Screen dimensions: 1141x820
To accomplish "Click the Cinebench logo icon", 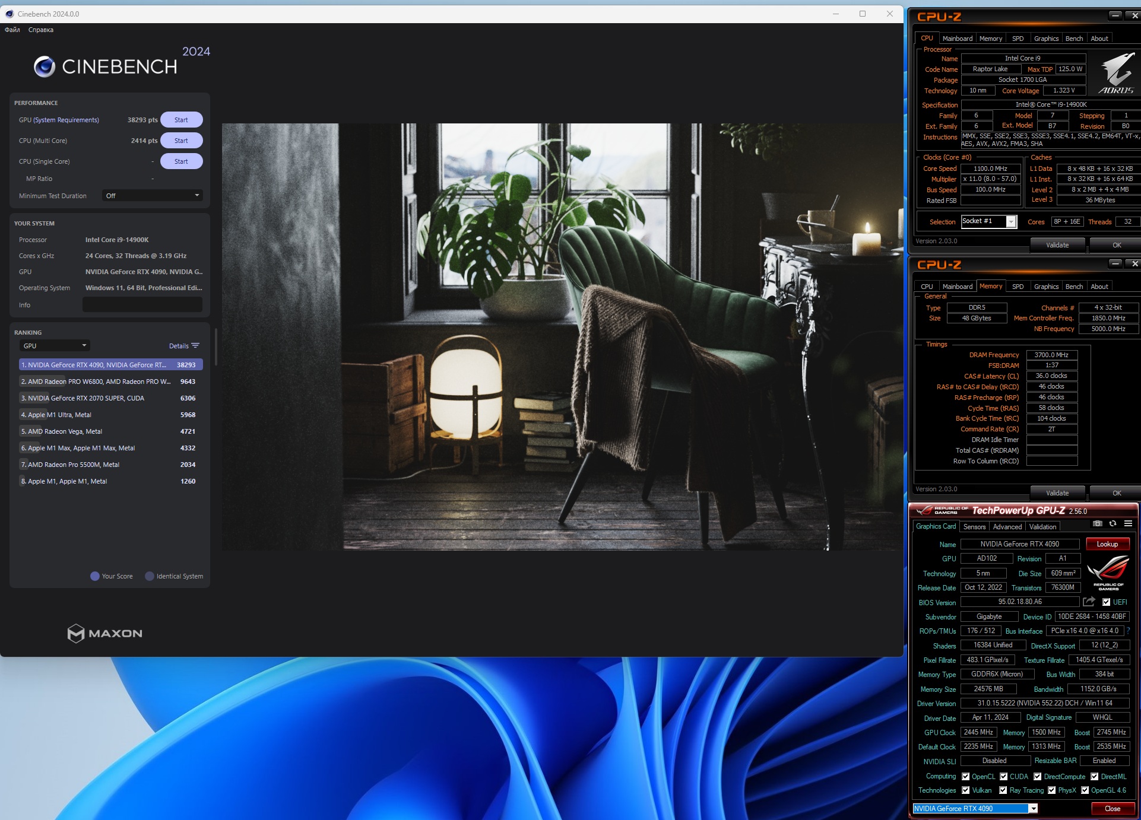I will coord(45,66).
